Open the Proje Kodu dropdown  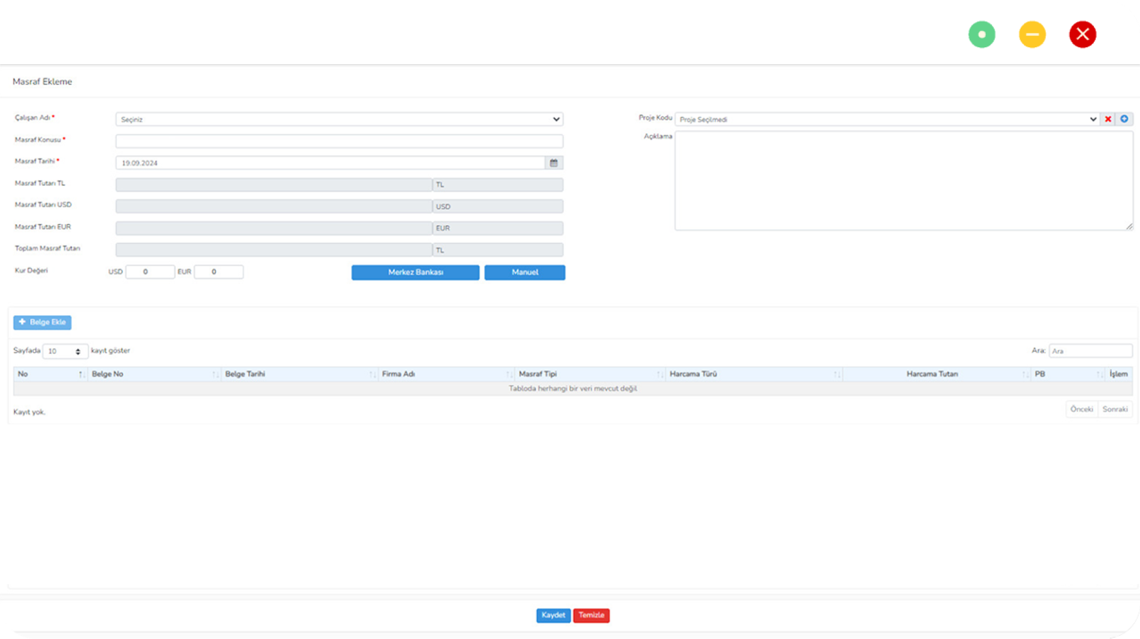pos(887,119)
